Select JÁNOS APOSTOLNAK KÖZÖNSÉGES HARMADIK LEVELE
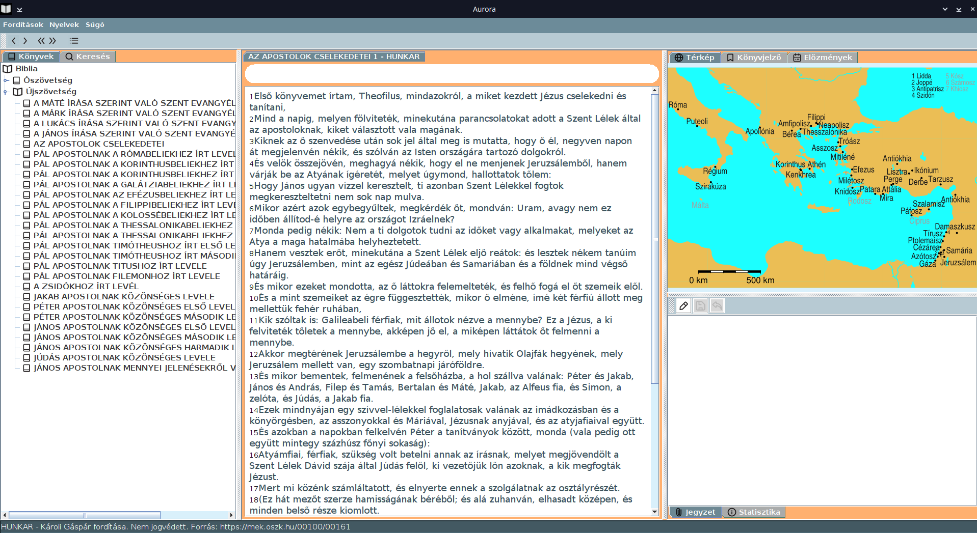977x533 pixels. pos(135,348)
